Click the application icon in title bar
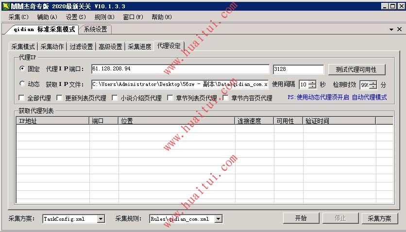 pos(6,6)
